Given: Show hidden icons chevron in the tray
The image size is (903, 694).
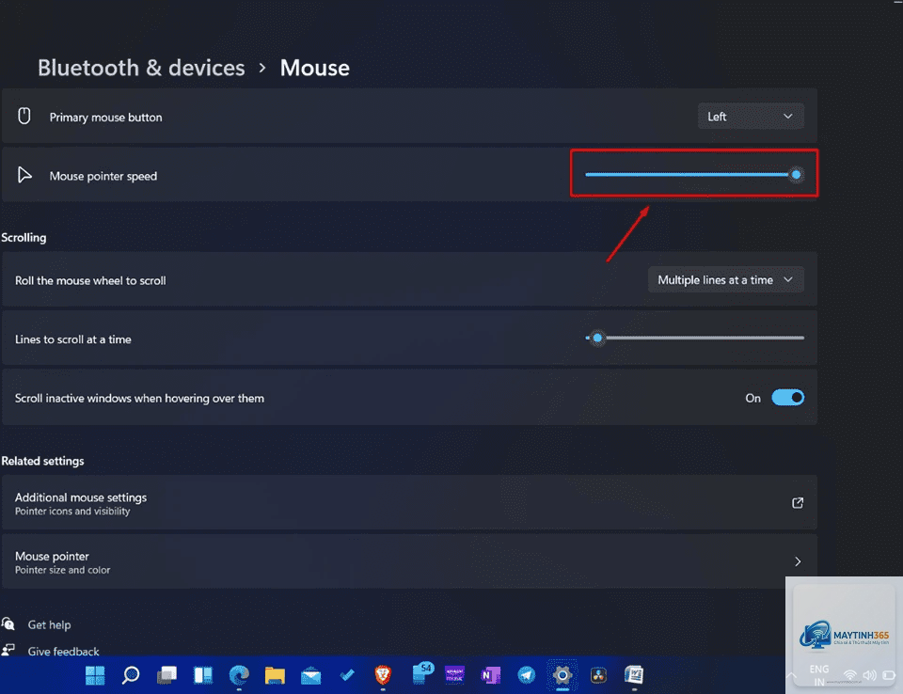Looking at the screenshot, I should [792, 675].
